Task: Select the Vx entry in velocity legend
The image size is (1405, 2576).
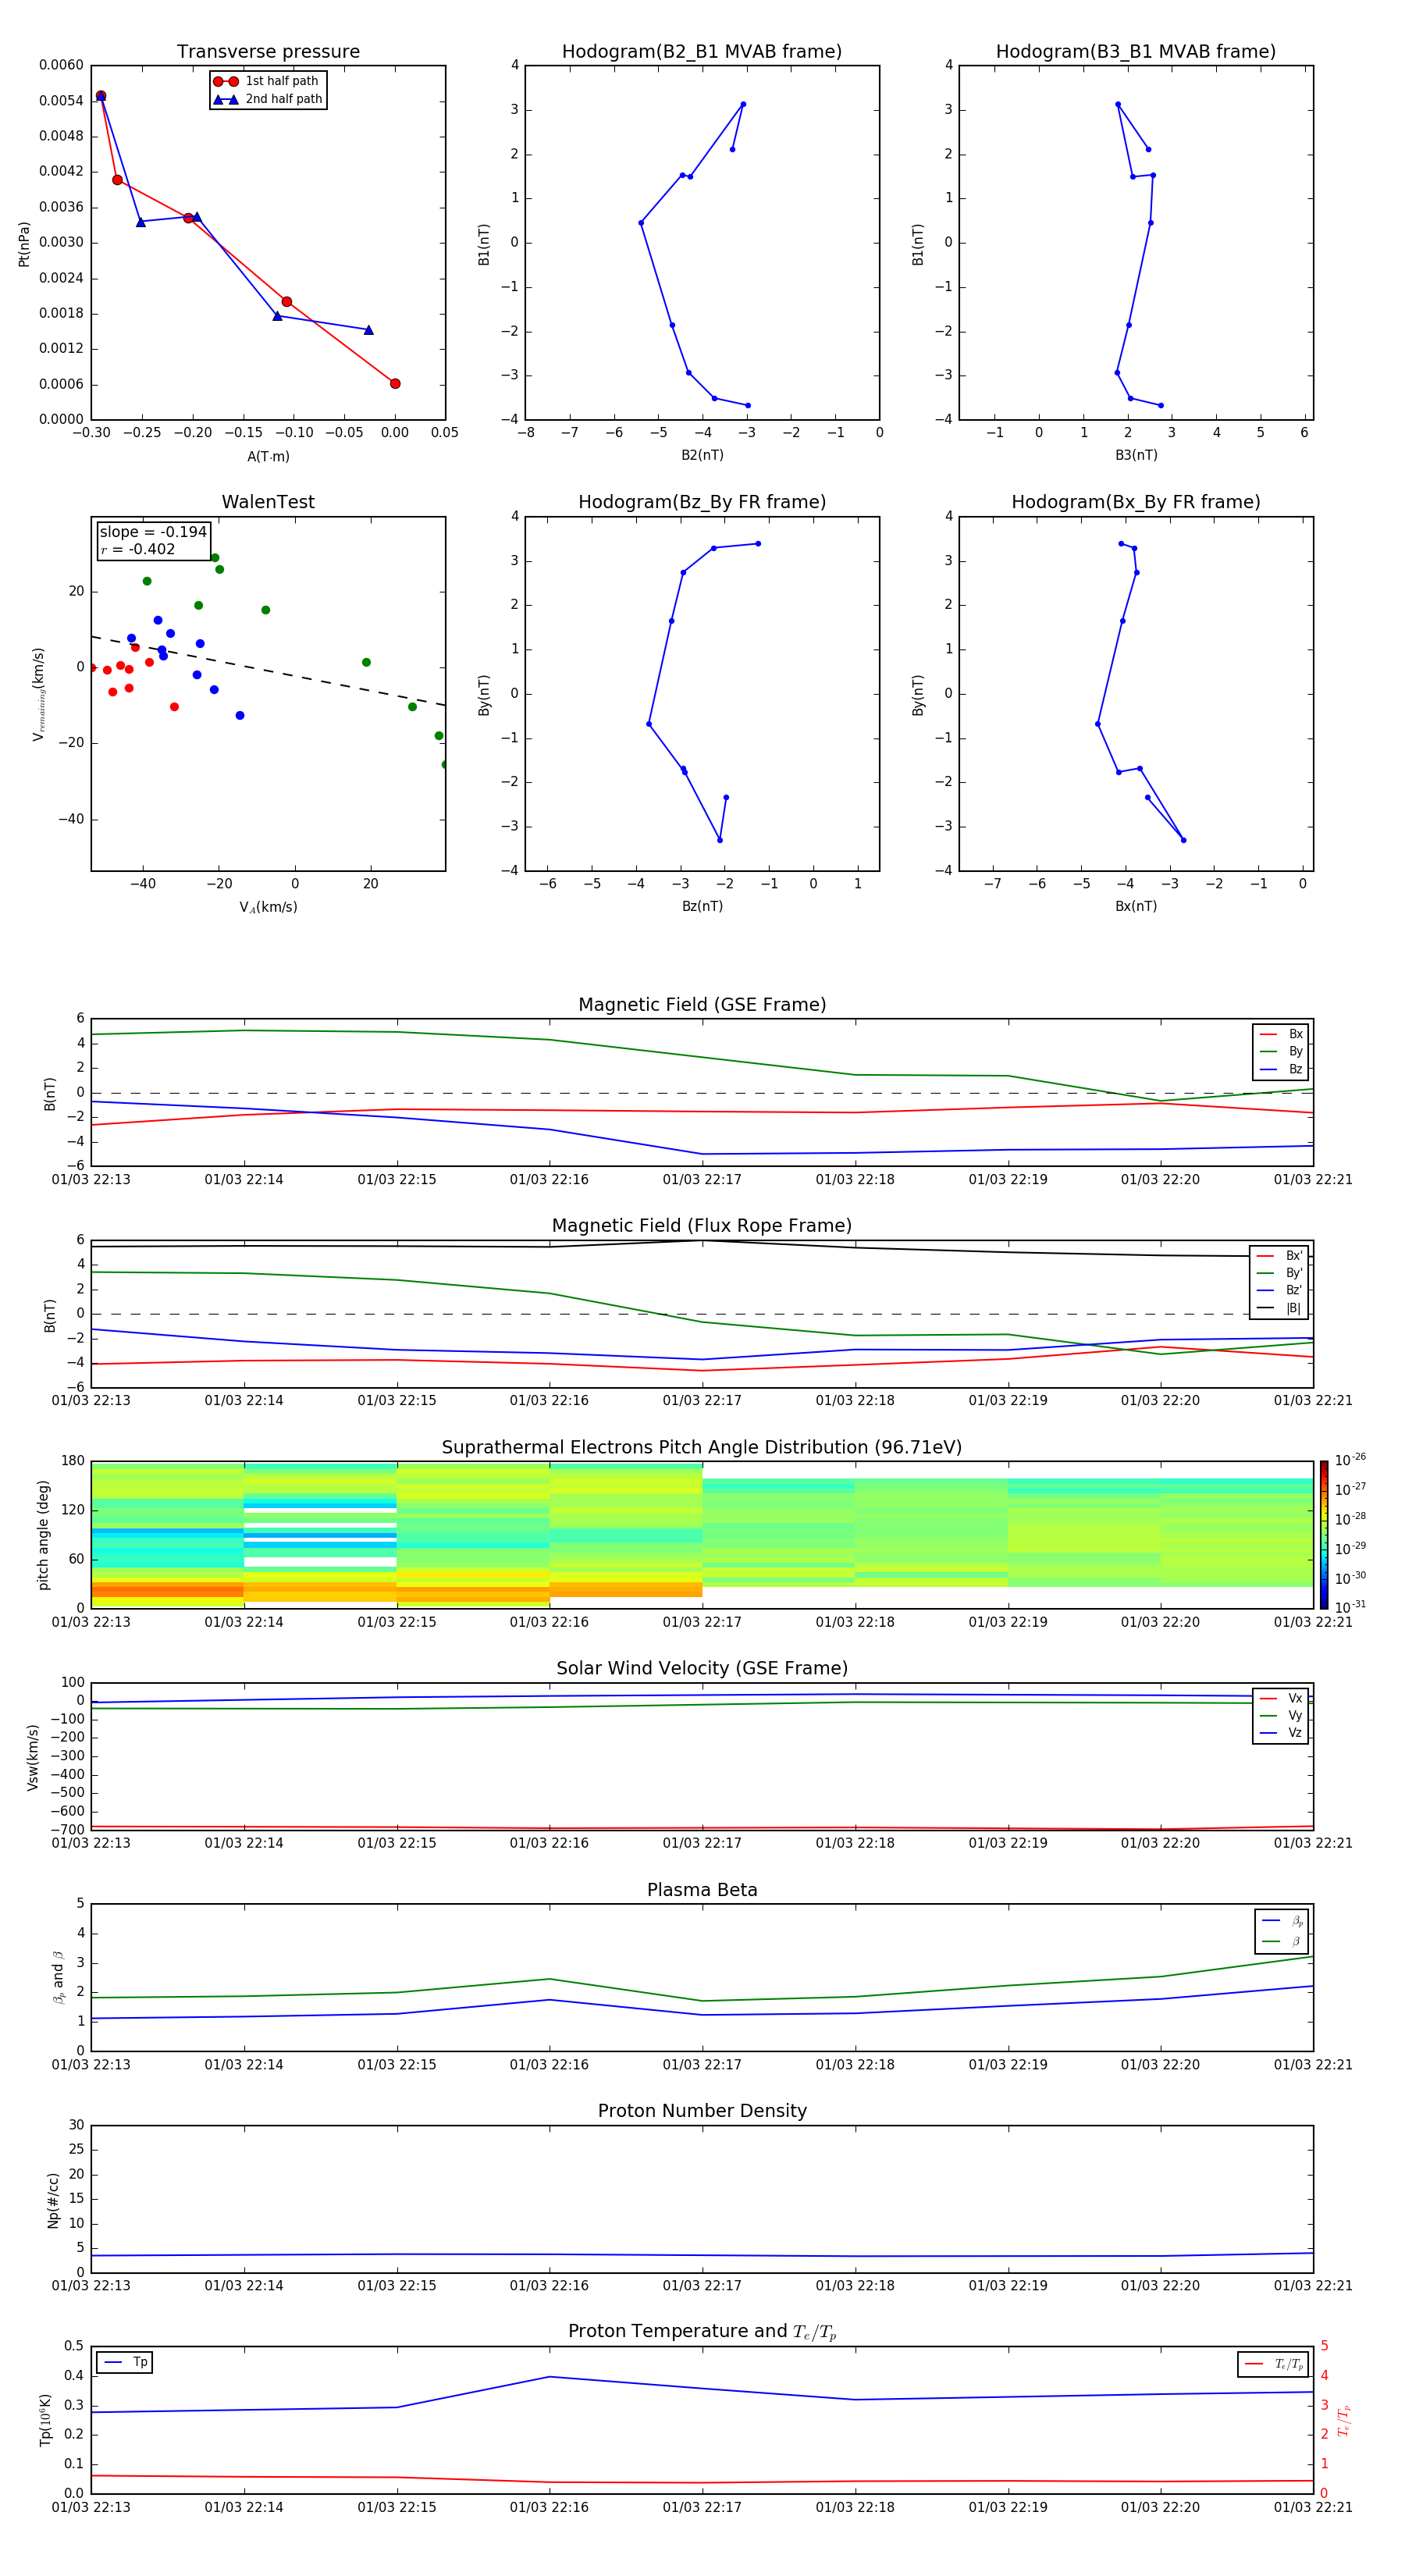Action: [x=1281, y=1698]
